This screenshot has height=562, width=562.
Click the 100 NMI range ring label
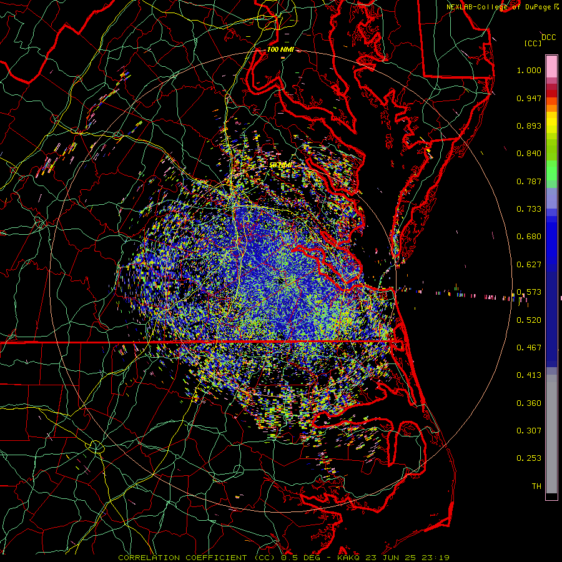280,49
